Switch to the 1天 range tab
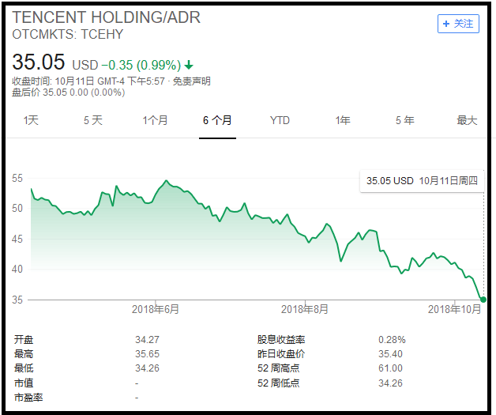496x415 pixels. point(31,120)
